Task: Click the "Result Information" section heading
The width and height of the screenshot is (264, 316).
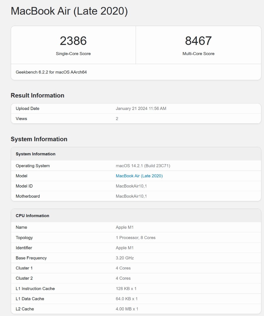Action: coord(38,95)
